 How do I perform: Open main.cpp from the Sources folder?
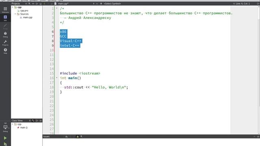click(x=28, y=17)
